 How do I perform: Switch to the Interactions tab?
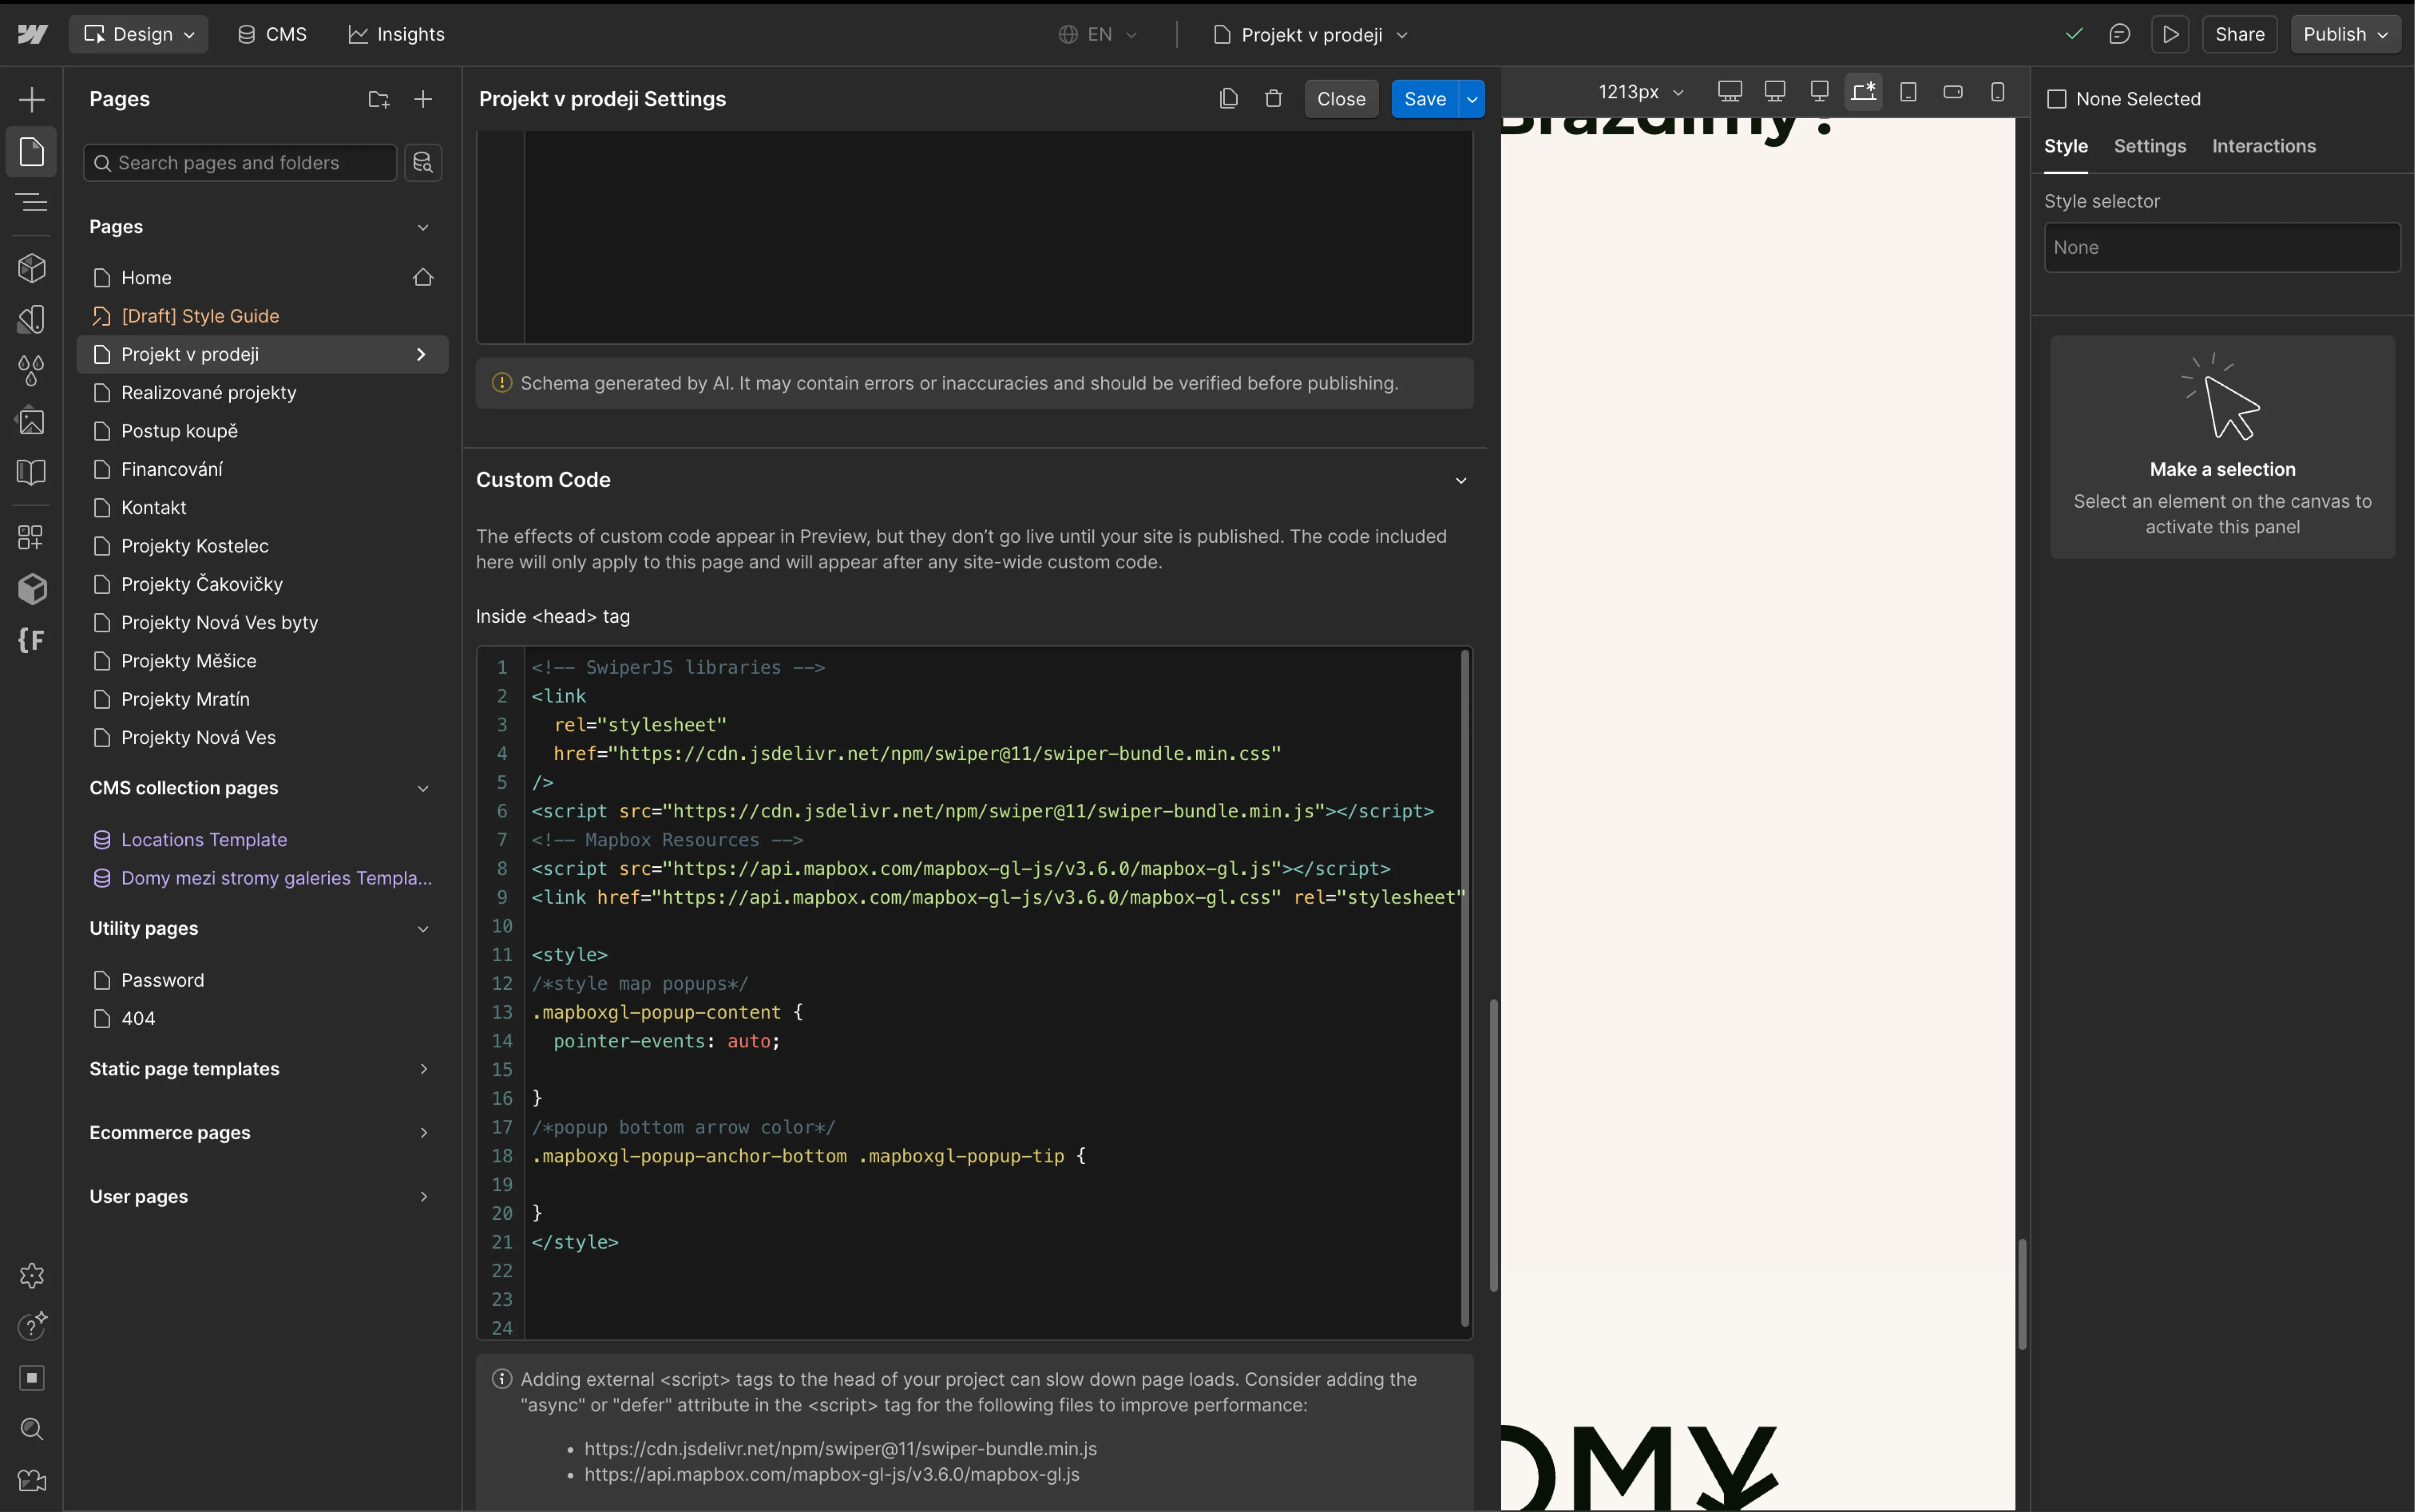(2263, 146)
